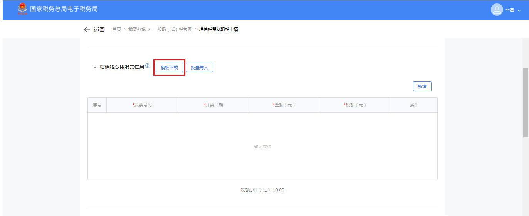Click the 批量导入 button
Image resolution: width=529 pixels, height=216 pixels.
pos(200,68)
